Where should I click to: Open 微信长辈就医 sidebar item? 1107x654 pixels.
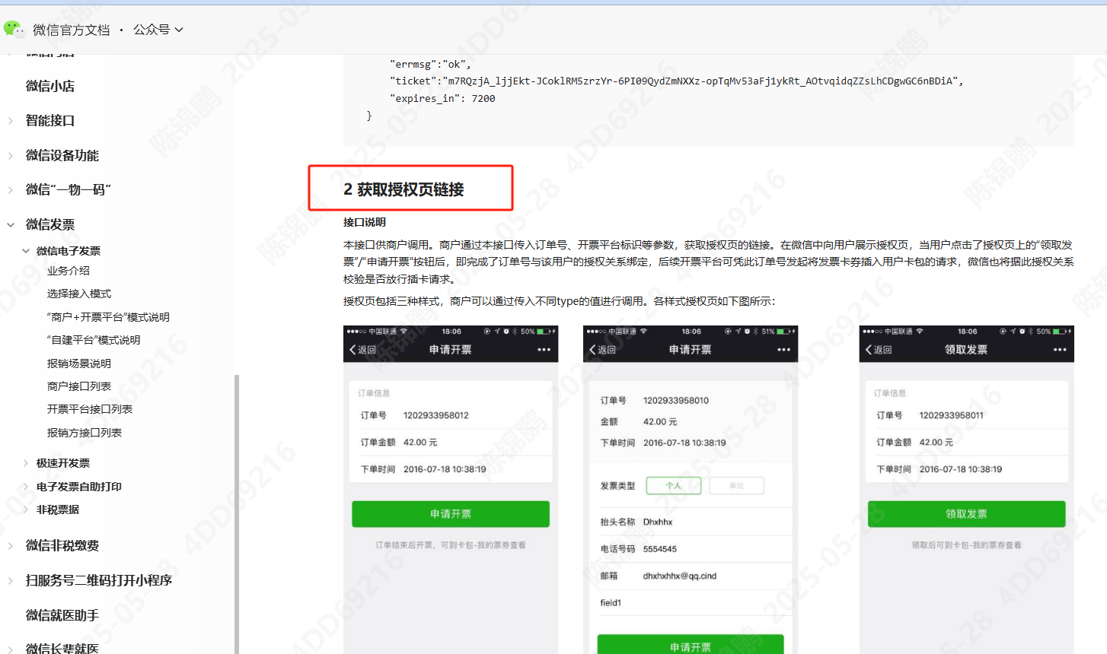[x=62, y=648]
